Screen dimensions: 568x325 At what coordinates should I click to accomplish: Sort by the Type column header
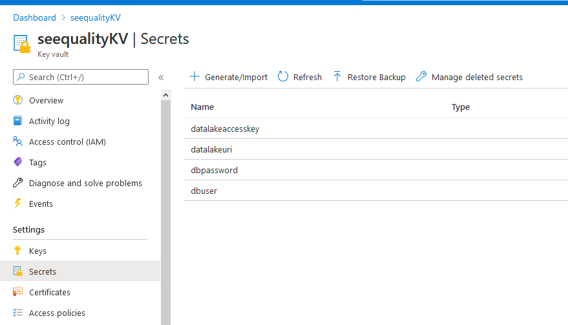461,107
